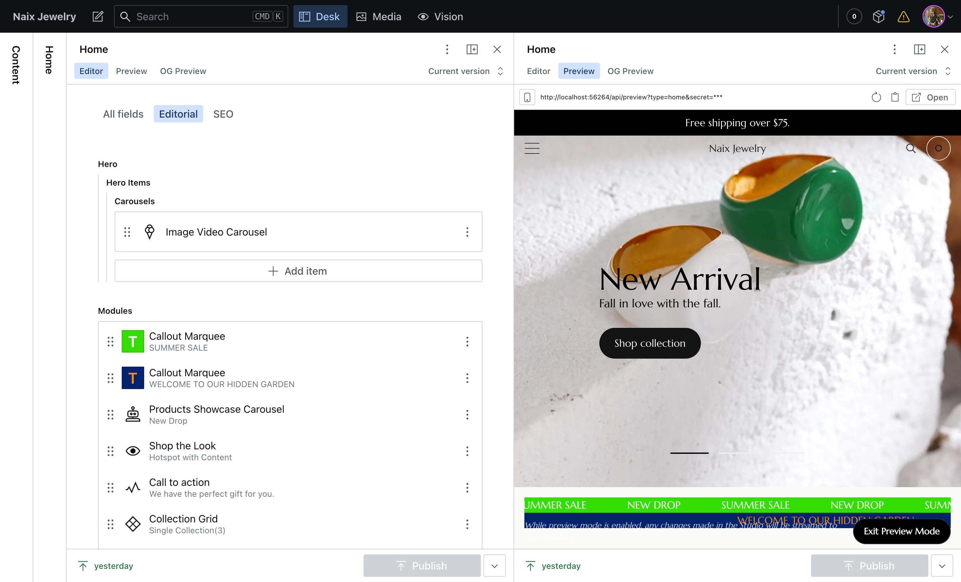The height and width of the screenshot is (582, 961).
Task: Expand publish actions dropdown in left pane
Action: tap(494, 566)
